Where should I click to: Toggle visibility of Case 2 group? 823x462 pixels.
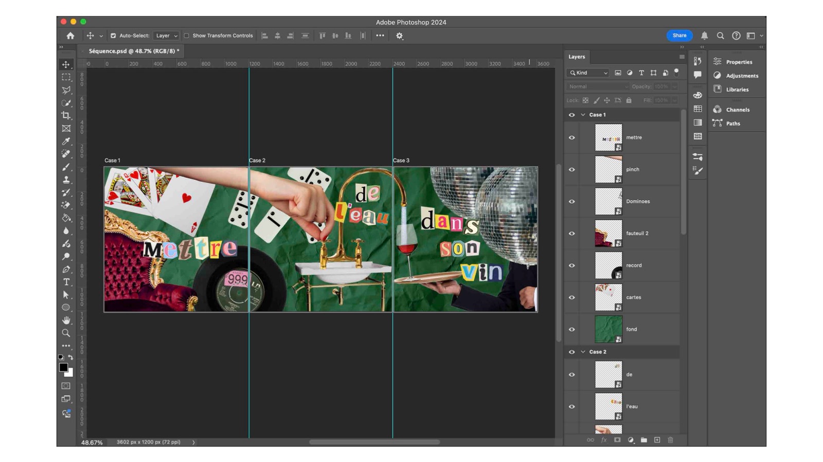click(x=571, y=352)
